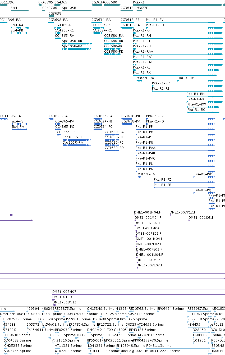This screenshot has width=225, height=355.
Task: Click transcript Pka-R1-RAA
Action: (x=143, y=52)
